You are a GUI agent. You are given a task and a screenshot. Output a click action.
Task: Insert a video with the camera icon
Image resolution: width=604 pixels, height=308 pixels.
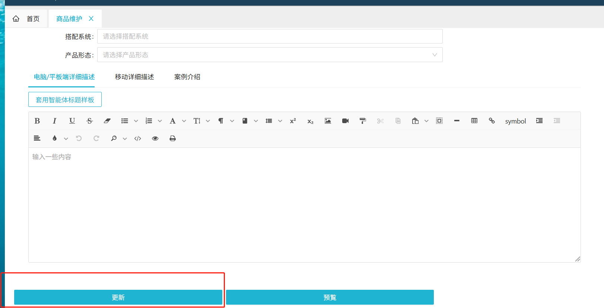345,121
